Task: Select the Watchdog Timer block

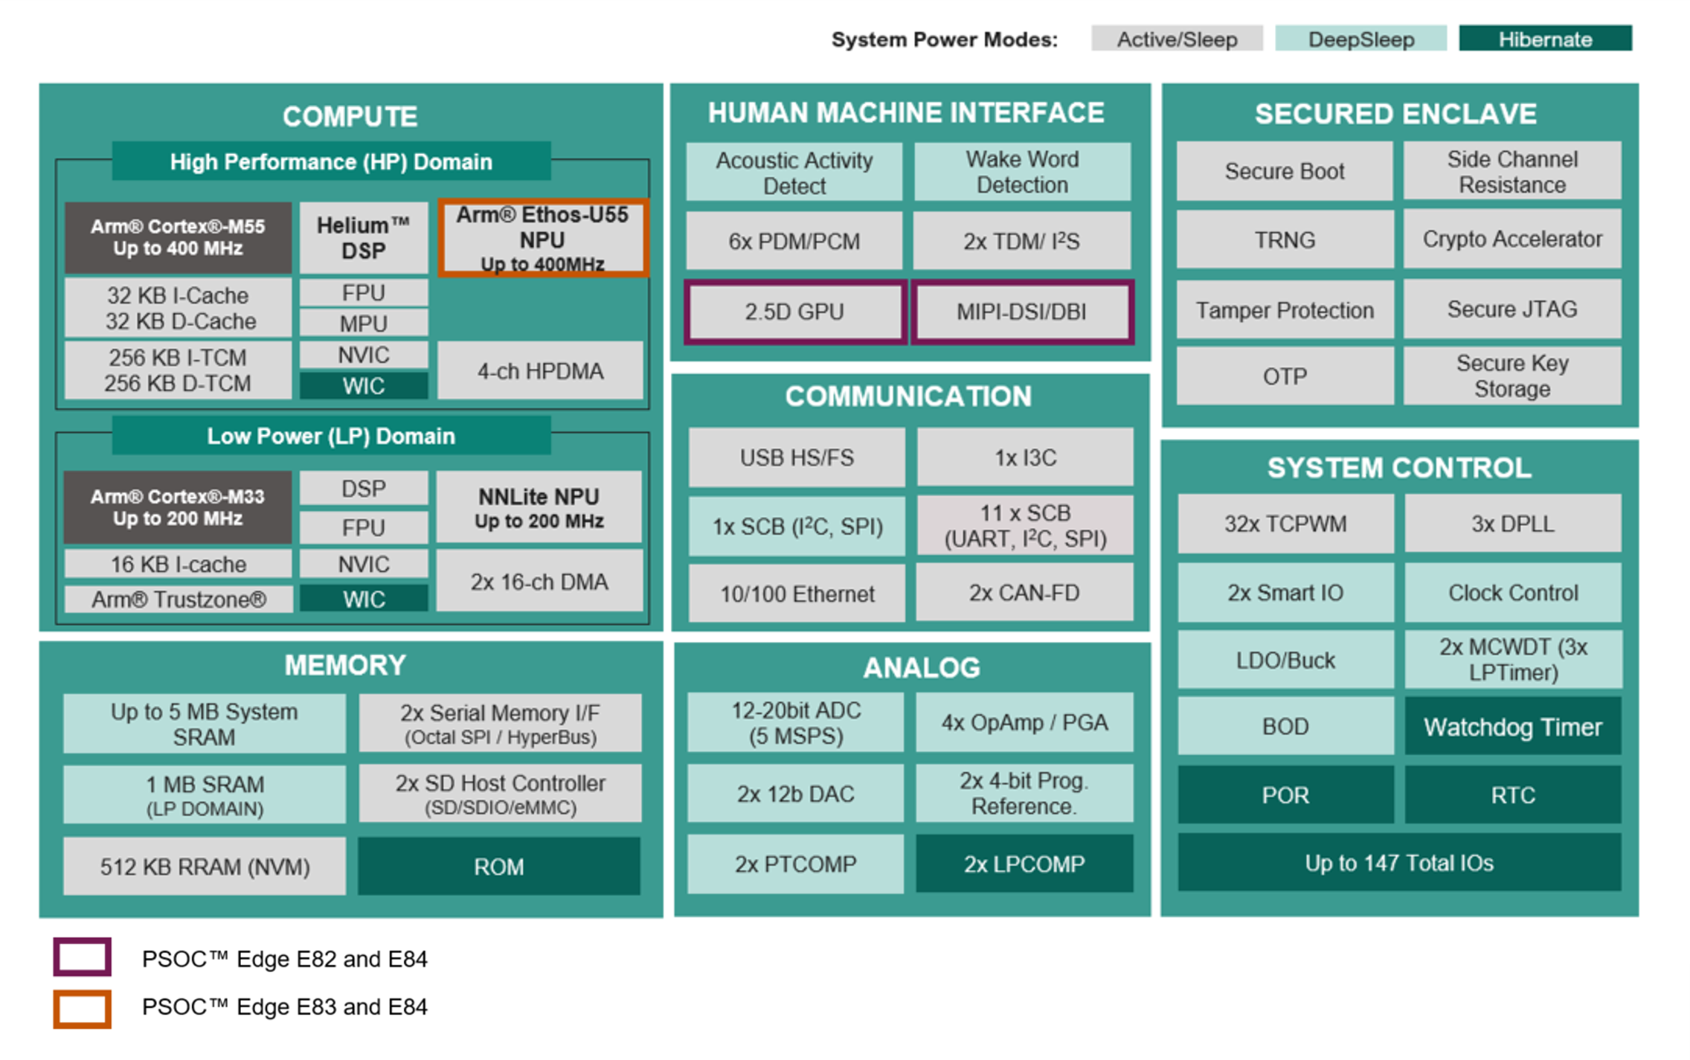Action: pyautogui.click(x=1511, y=727)
